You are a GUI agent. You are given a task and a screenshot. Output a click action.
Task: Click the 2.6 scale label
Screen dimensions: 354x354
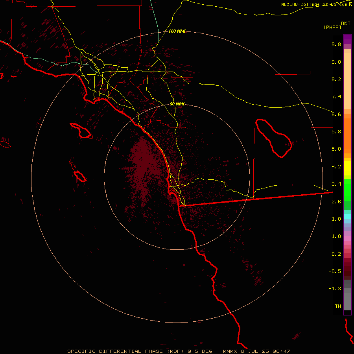336,202
